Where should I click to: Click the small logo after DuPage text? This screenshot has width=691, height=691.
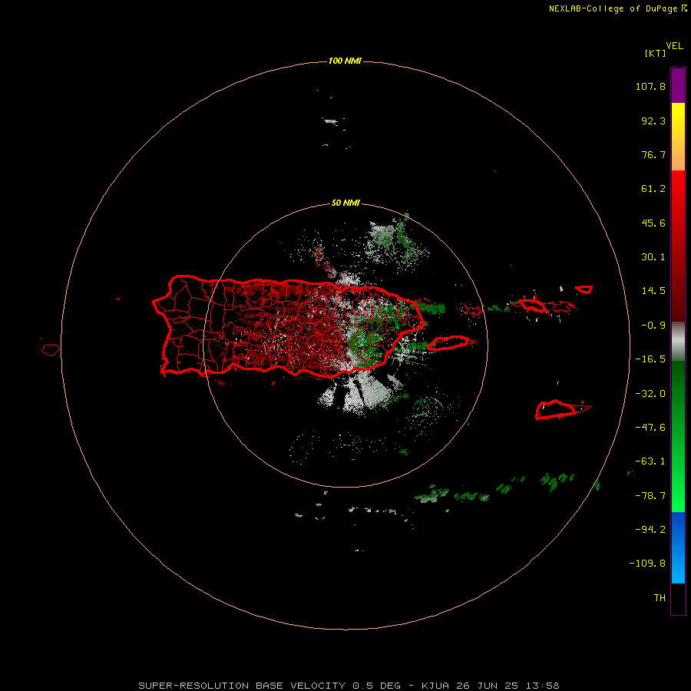(683, 8)
